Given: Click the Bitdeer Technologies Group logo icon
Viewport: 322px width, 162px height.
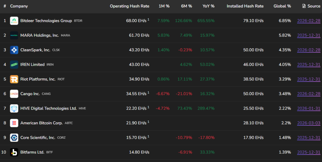Looking at the screenshot, I should pos(14,21).
